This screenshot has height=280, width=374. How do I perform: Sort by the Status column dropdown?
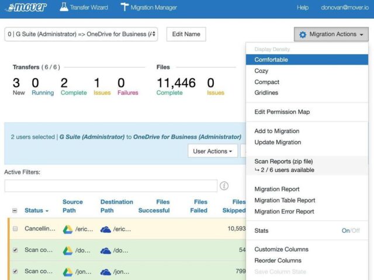tap(36, 211)
